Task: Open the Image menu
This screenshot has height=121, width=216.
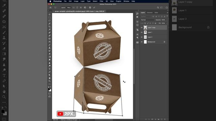Action: click(x=76, y=1)
